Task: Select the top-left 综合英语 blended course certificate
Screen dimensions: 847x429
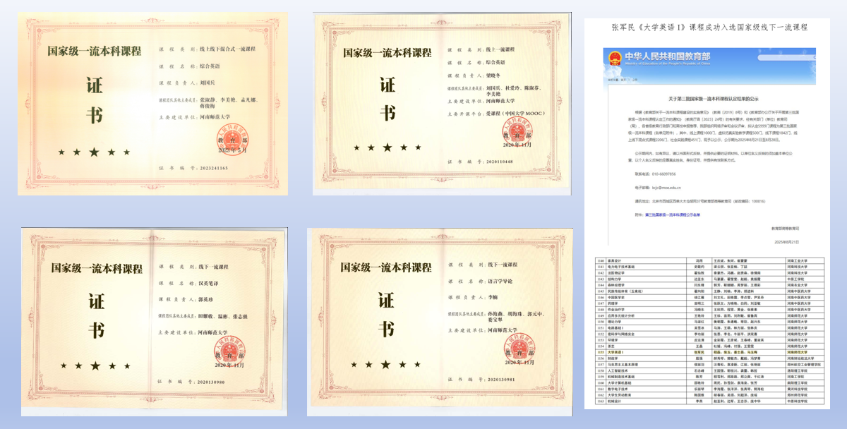Action: [152, 104]
